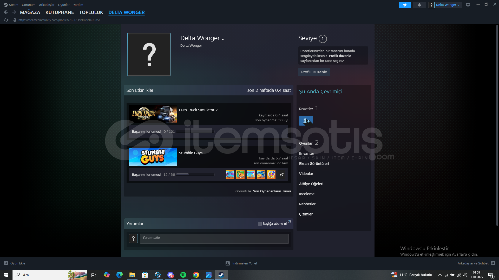Click the Yorum ekle comment field
Screen dimensions: 499x280
click(214, 239)
